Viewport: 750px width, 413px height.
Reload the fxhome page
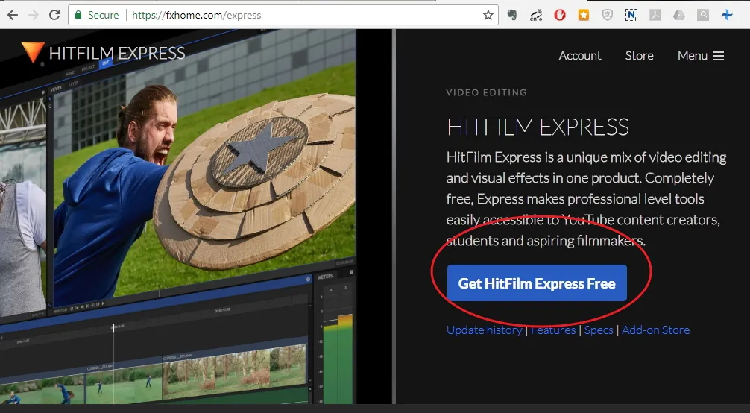pos(54,15)
